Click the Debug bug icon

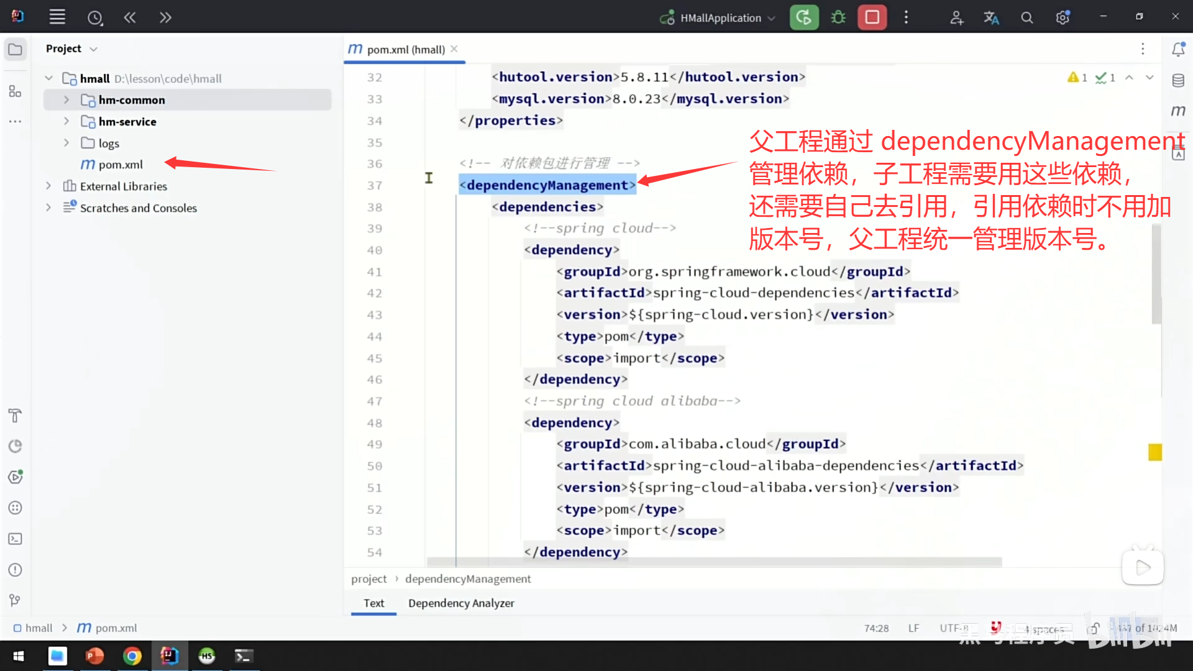(x=838, y=17)
